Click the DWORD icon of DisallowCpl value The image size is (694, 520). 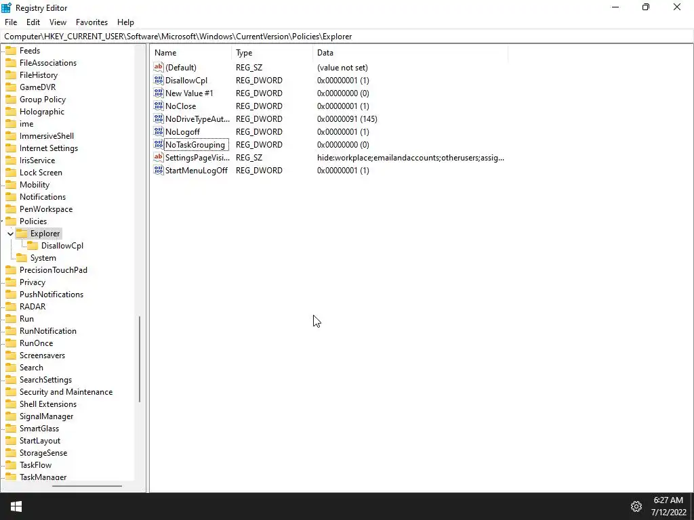159,80
